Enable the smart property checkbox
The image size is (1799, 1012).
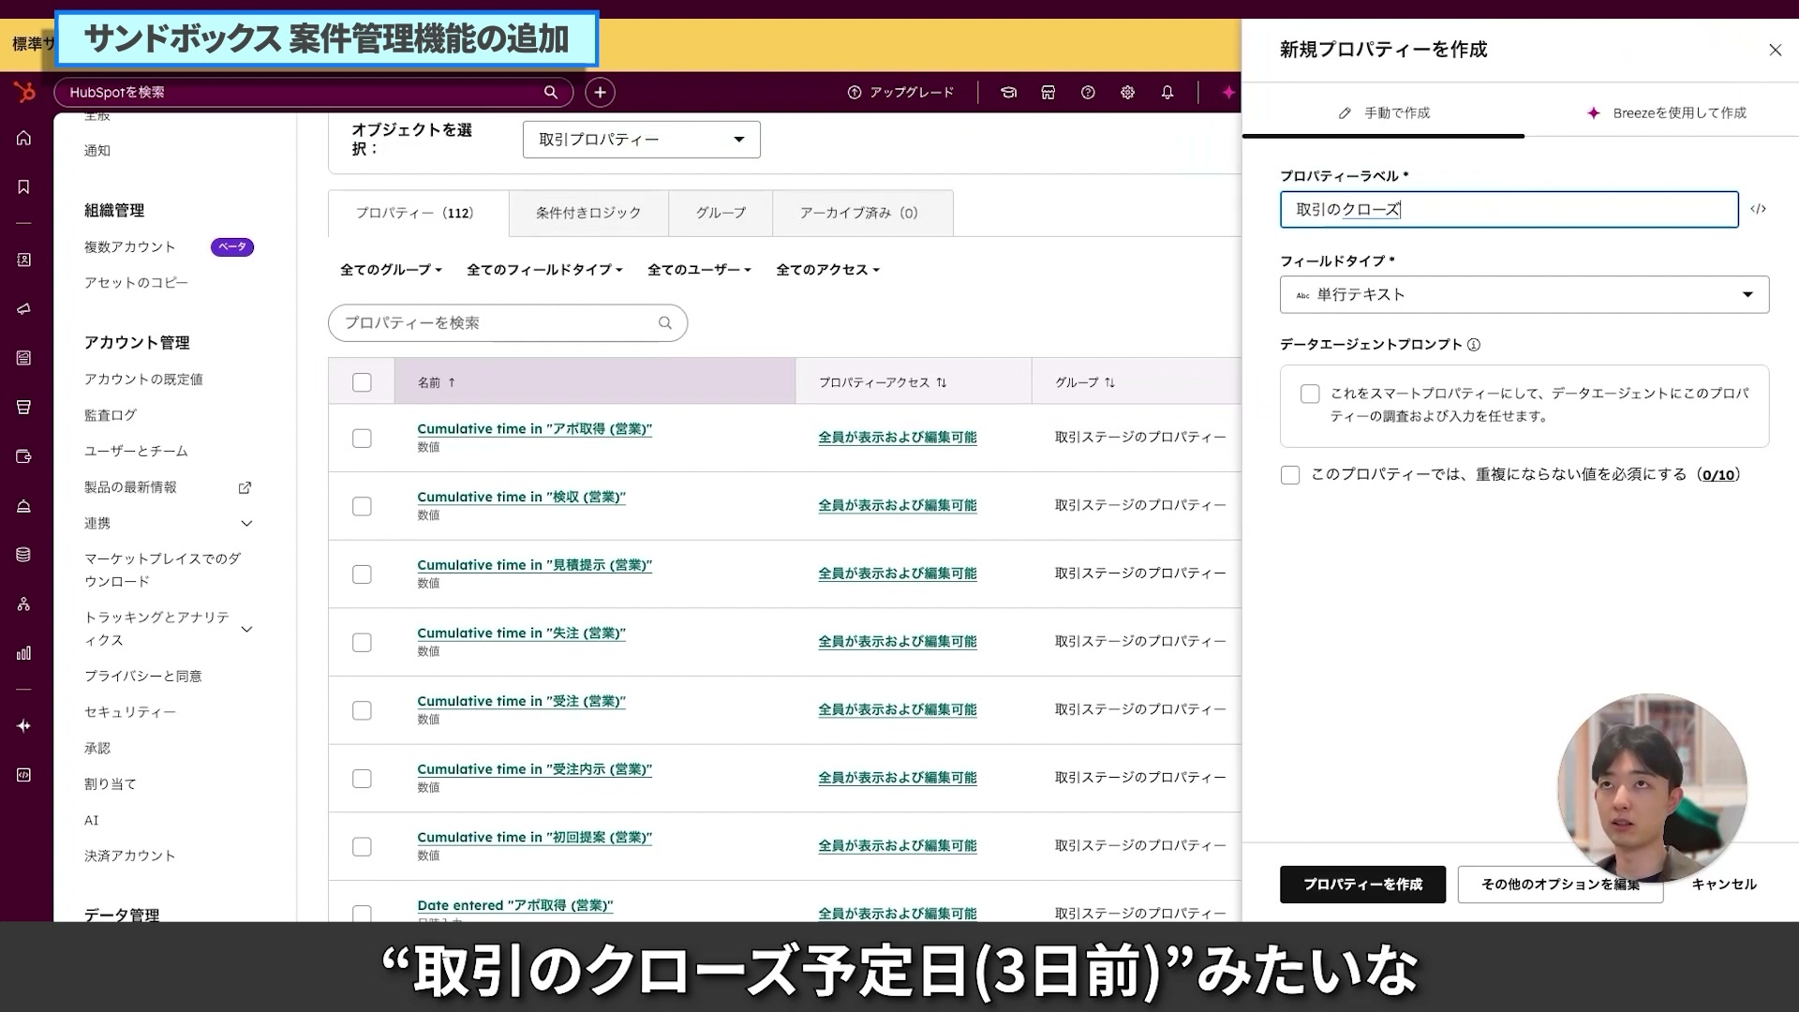[1310, 394]
